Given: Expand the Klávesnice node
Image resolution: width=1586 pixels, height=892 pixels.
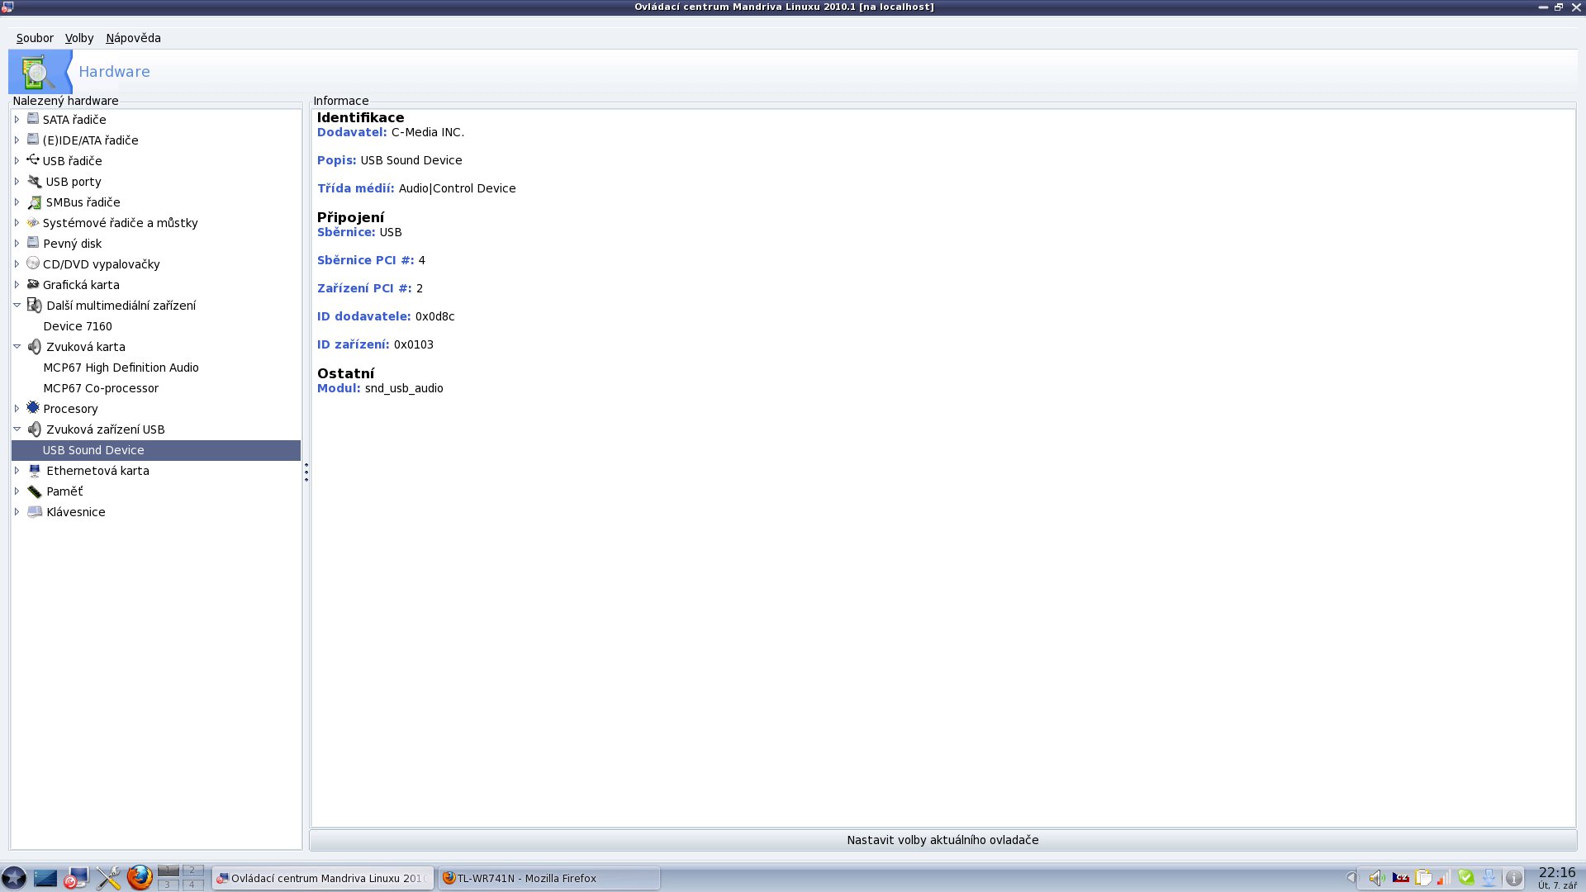Looking at the screenshot, I should [17, 512].
